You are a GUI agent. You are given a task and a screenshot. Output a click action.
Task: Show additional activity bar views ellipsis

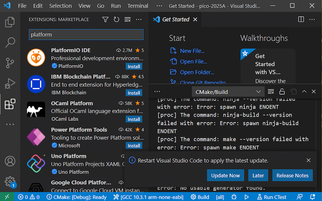click(x=10, y=124)
